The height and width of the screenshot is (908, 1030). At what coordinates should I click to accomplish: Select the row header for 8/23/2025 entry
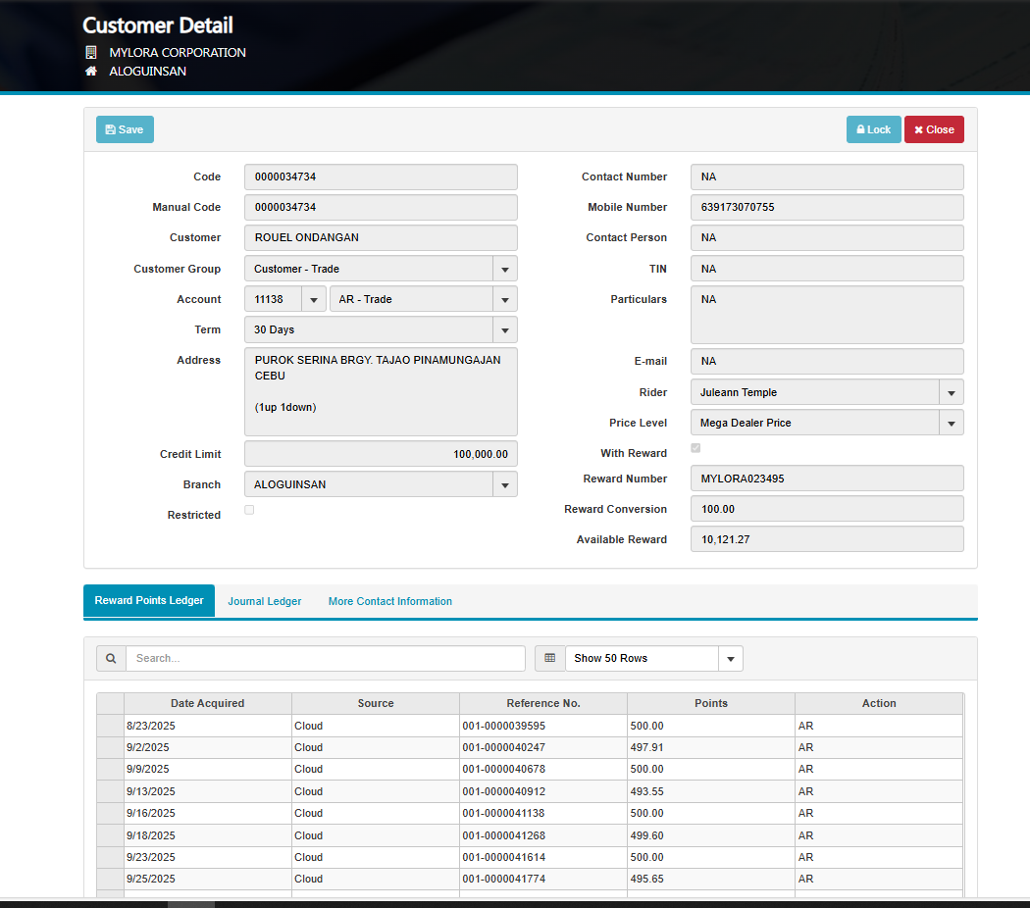pyautogui.click(x=110, y=727)
